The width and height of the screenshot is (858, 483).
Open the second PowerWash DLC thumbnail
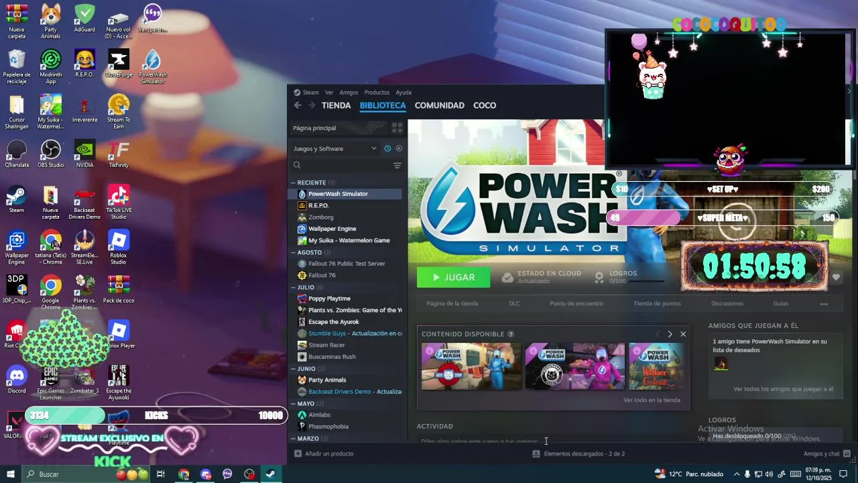tap(575, 366)
